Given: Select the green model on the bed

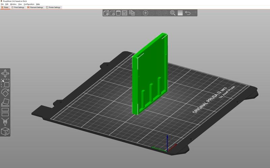Looking at the screenshot, I should (x=150, y=74).
